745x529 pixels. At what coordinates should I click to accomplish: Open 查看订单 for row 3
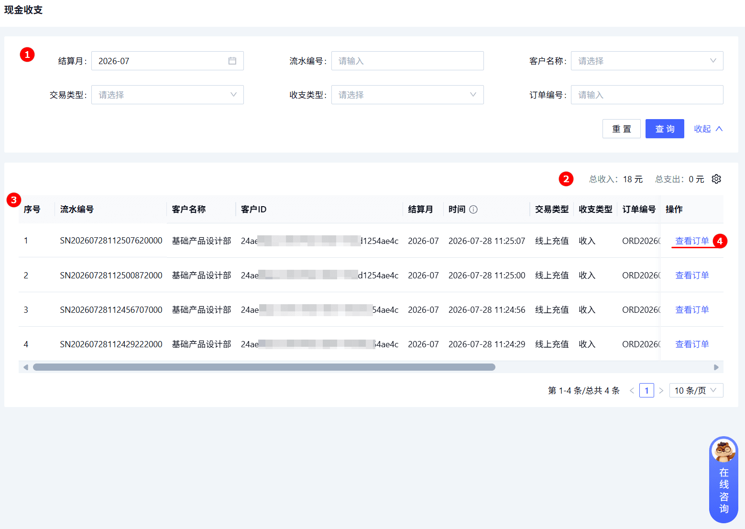pyautogui.click(x=692, y=309)
